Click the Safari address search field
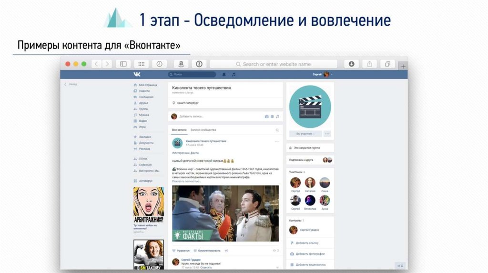This screenshot has height=273, width=488. click(273, 64)
